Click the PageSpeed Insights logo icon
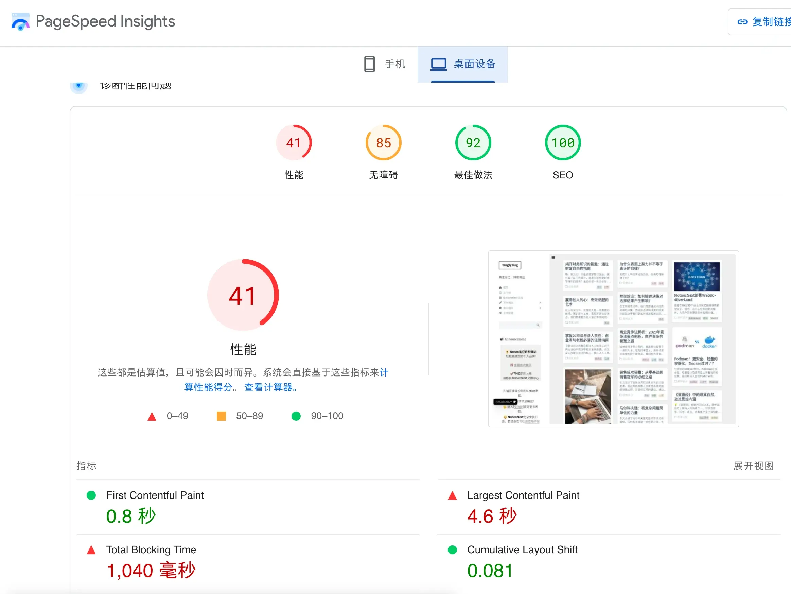Viewport: 791px width, 594px height. [x=20, y=22]
